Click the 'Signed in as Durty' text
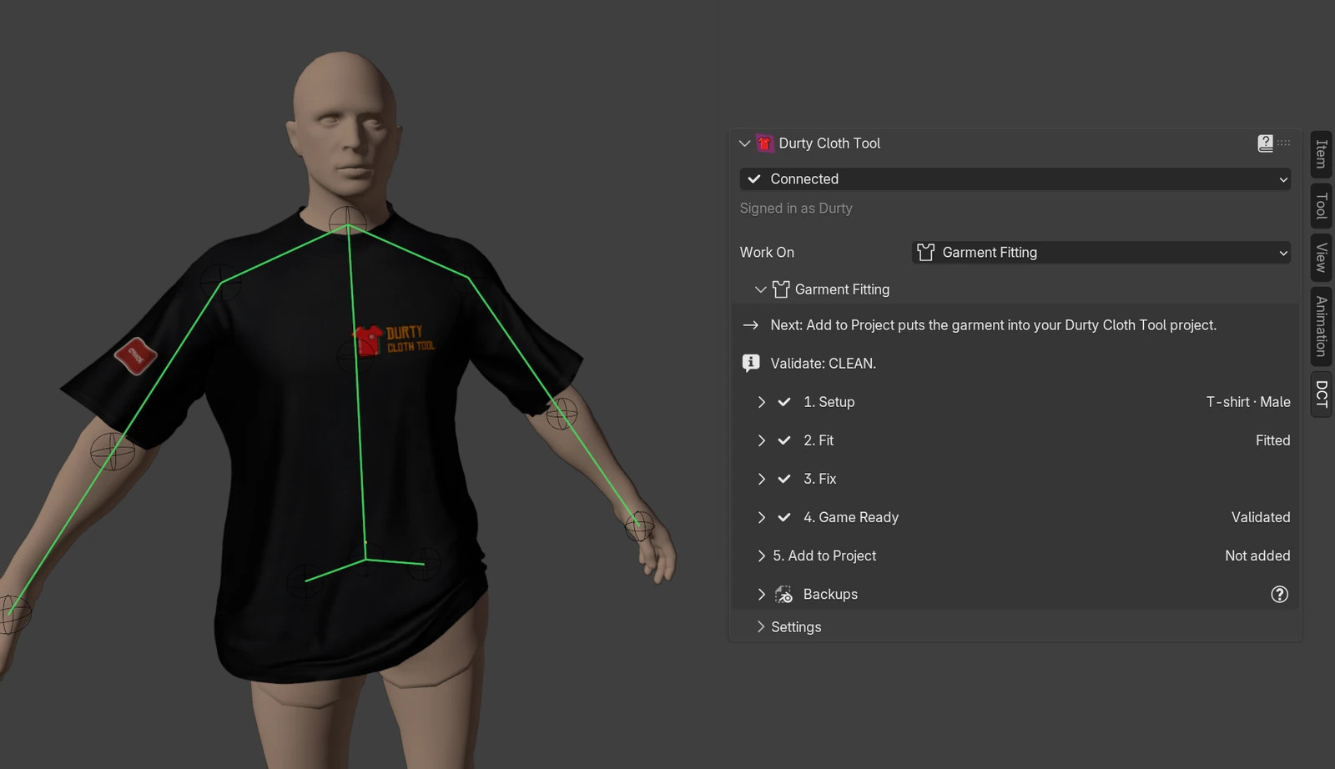 (796, 209)
